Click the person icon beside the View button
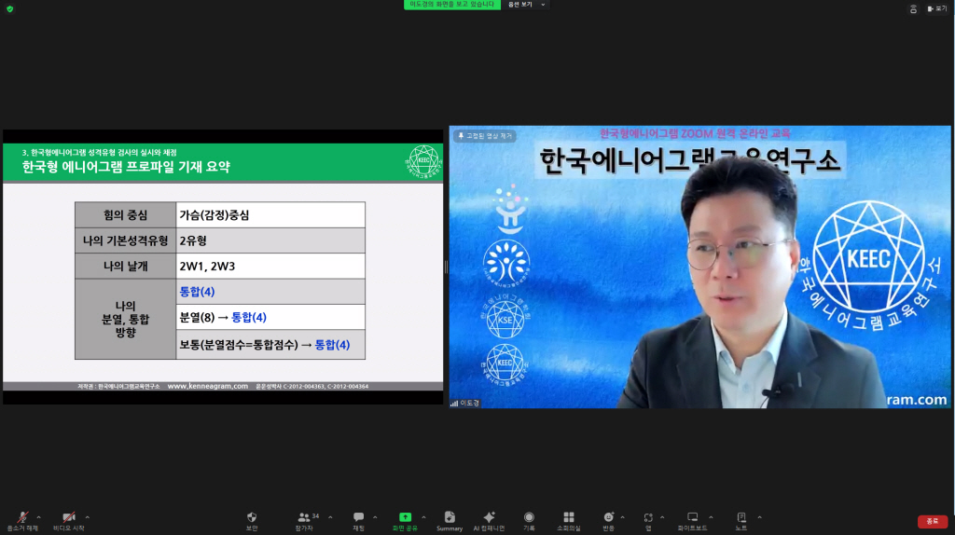This screenshot has width=955, height=535. click(913, 9)
